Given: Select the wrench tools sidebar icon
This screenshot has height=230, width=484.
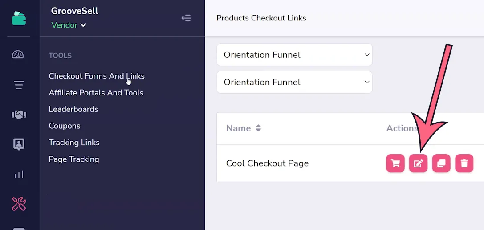Looking at the screenshot, I should [19, 204].
